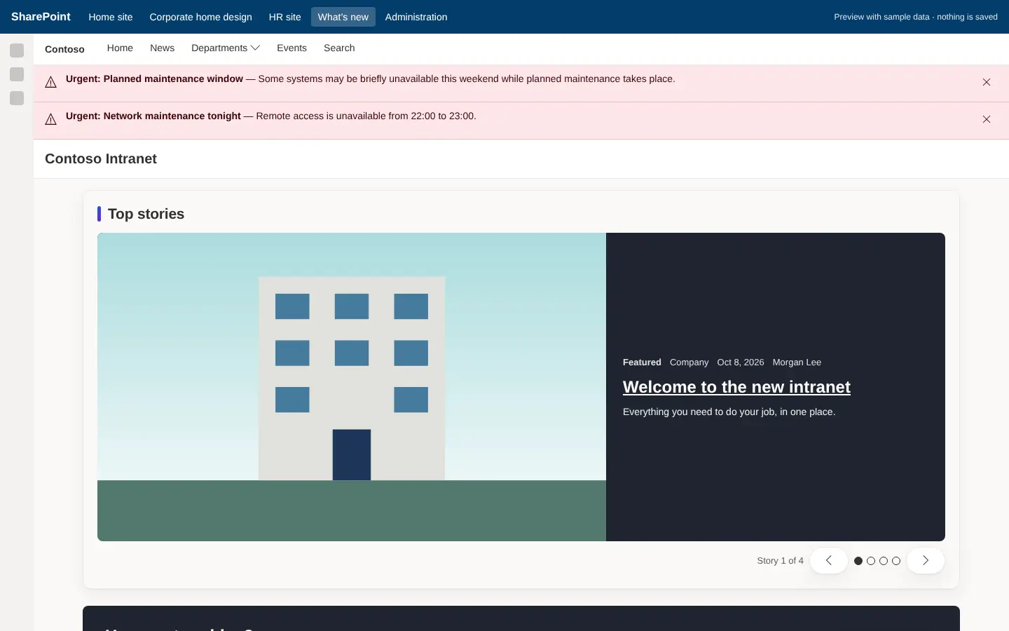Select the first story dot
Image resolution: width=1009 pixels, height=631 pixels.
click(x=858, y=561)
